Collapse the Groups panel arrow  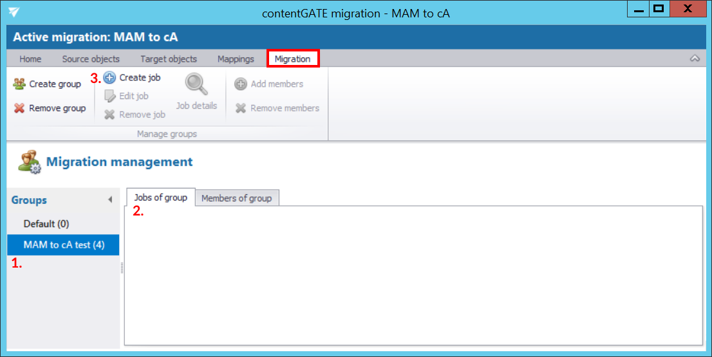tap(110, 199)
